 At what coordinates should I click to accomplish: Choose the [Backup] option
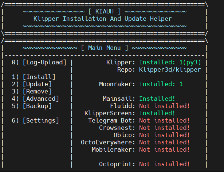click(37, 106)
